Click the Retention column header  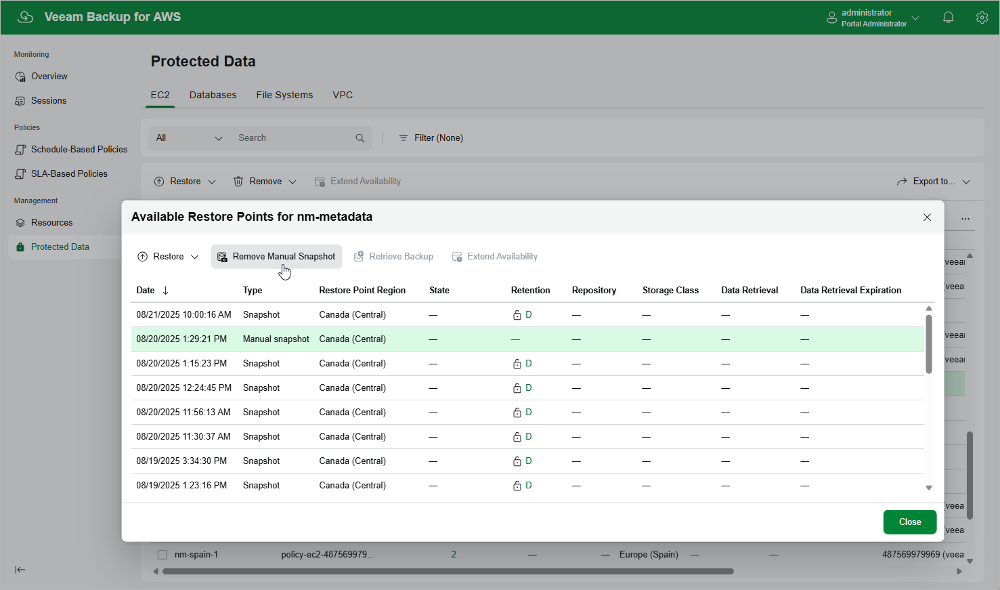[x=531, y=291]
